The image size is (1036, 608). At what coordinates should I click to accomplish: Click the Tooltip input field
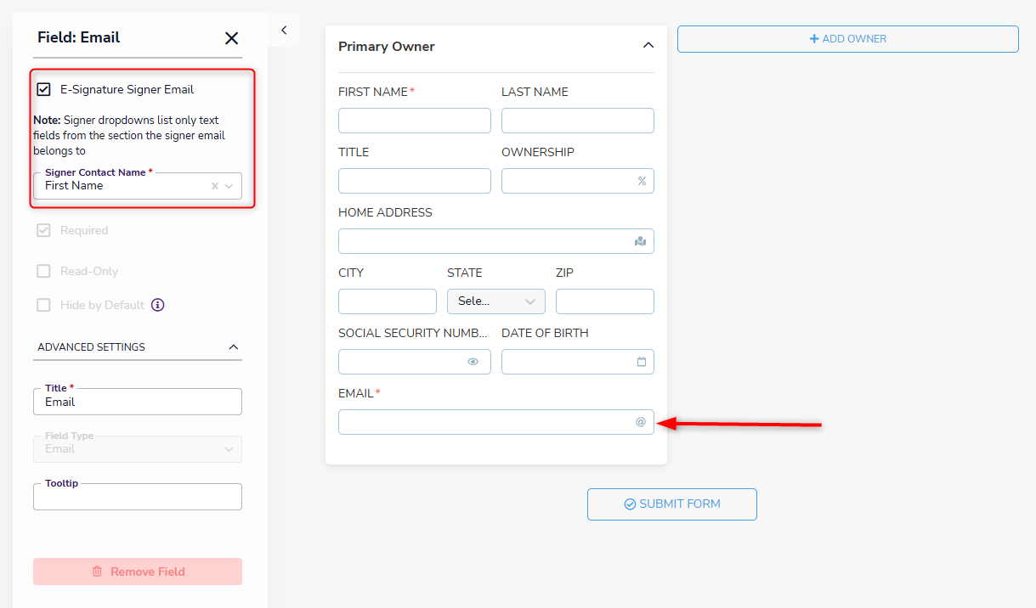click(x=138, y=498)
